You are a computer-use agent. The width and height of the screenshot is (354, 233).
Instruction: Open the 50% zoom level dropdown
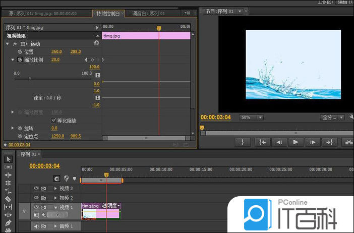pos(251,118)
